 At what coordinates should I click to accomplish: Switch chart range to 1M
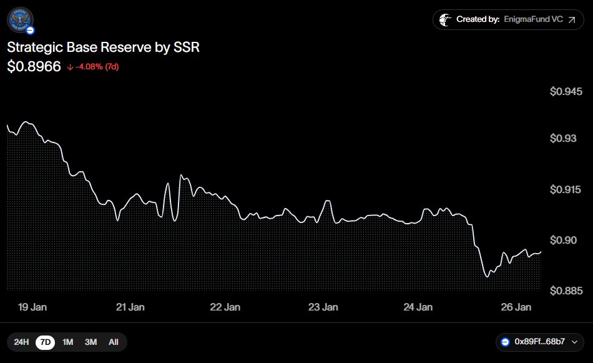(67, 342)
